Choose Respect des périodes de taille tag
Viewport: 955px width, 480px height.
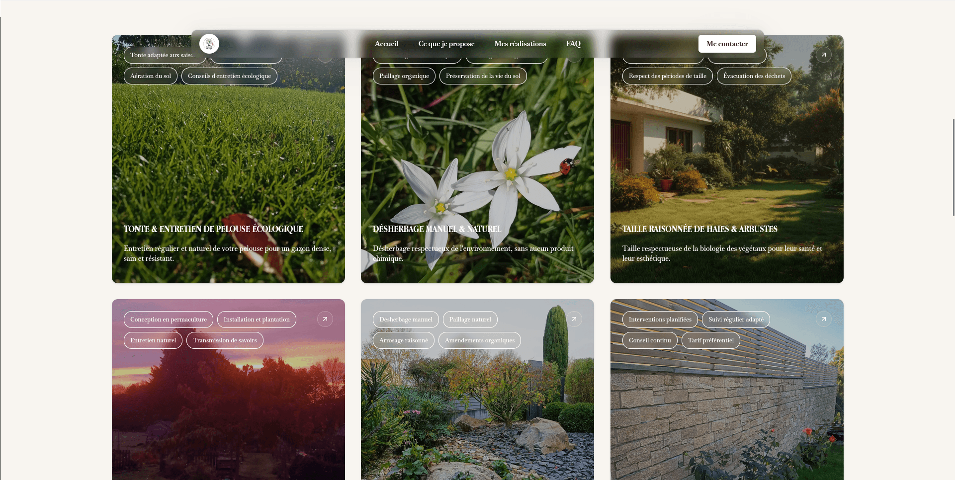pyautogui.click(x=667, y=76)
